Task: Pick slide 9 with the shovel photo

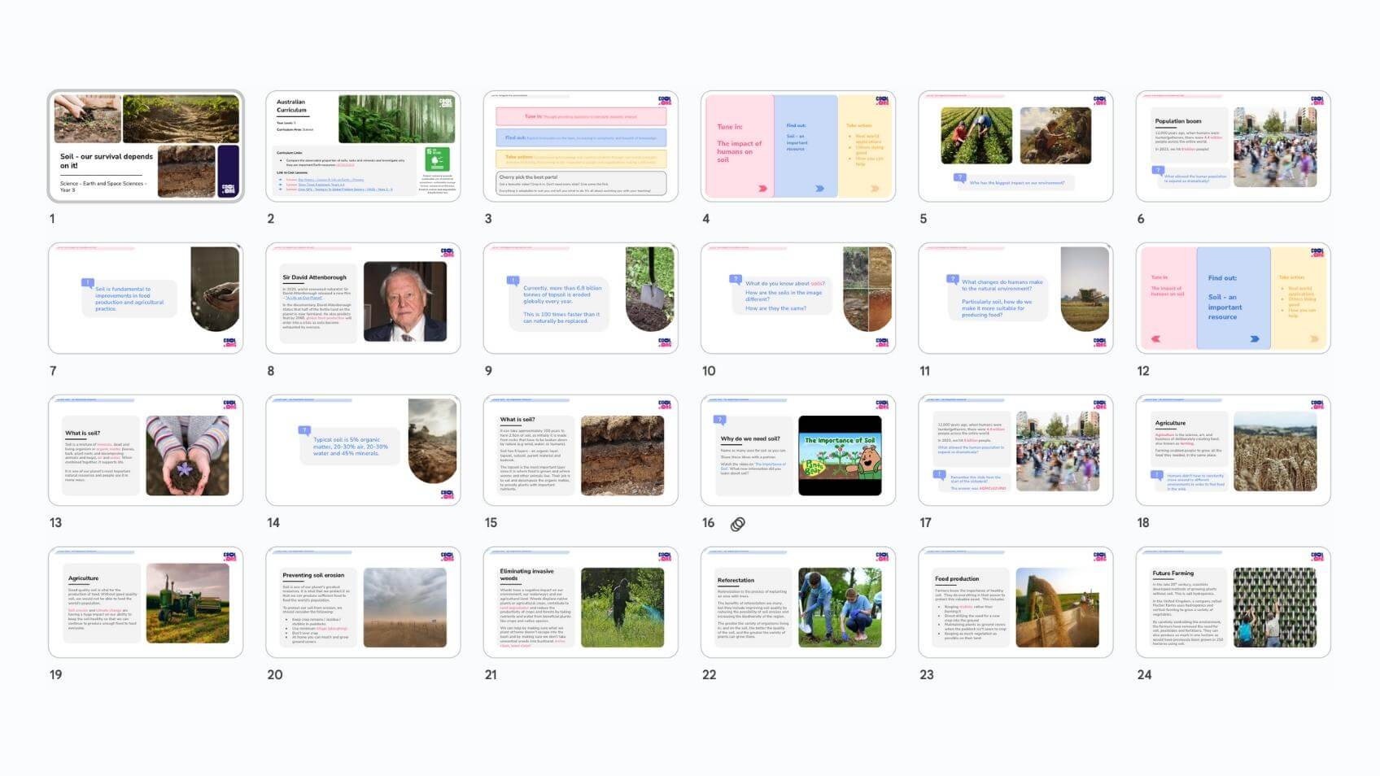Action: tap(580, 299)
